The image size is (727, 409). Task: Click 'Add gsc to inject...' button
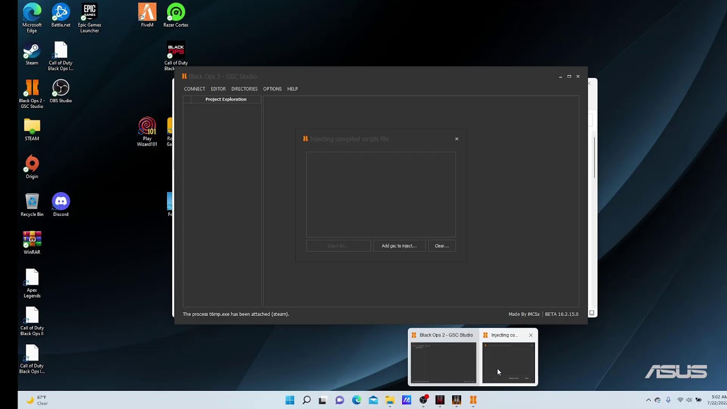(x=399, y=246)
